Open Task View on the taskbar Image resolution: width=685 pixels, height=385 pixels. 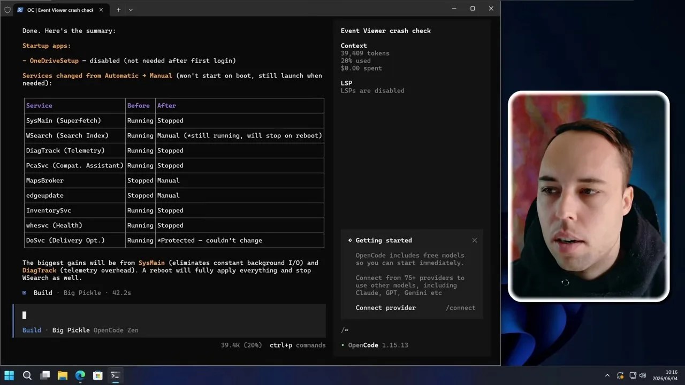(x=45, y=375)
